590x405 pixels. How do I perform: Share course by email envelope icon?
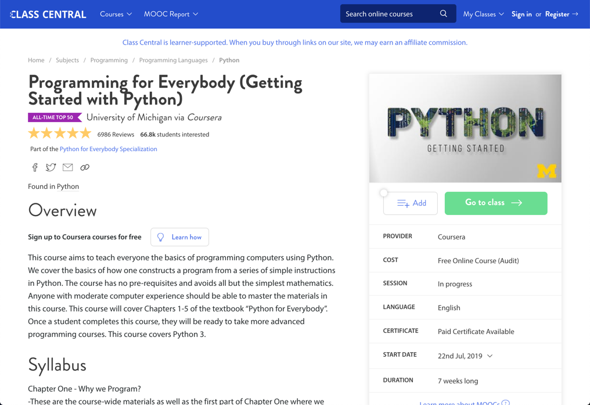tap(68, 167)
